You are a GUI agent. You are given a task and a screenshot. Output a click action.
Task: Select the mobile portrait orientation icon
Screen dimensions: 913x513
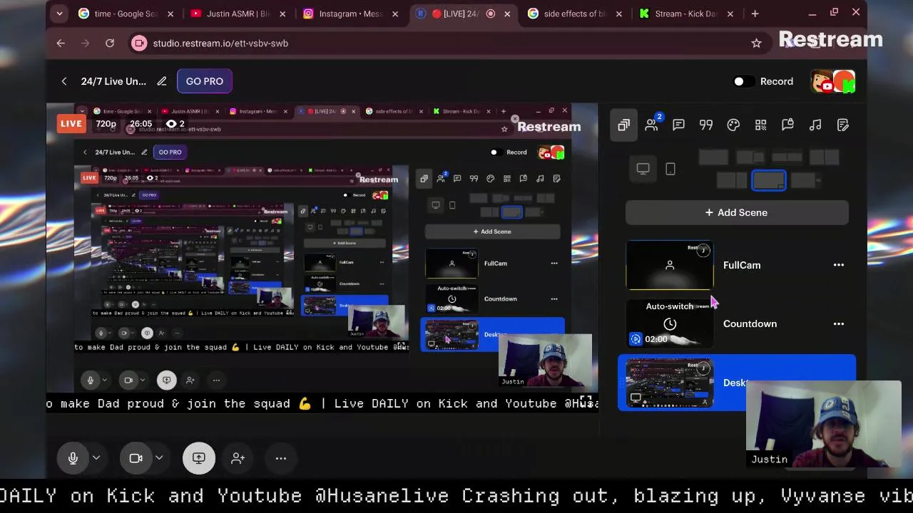click(670, 169)
